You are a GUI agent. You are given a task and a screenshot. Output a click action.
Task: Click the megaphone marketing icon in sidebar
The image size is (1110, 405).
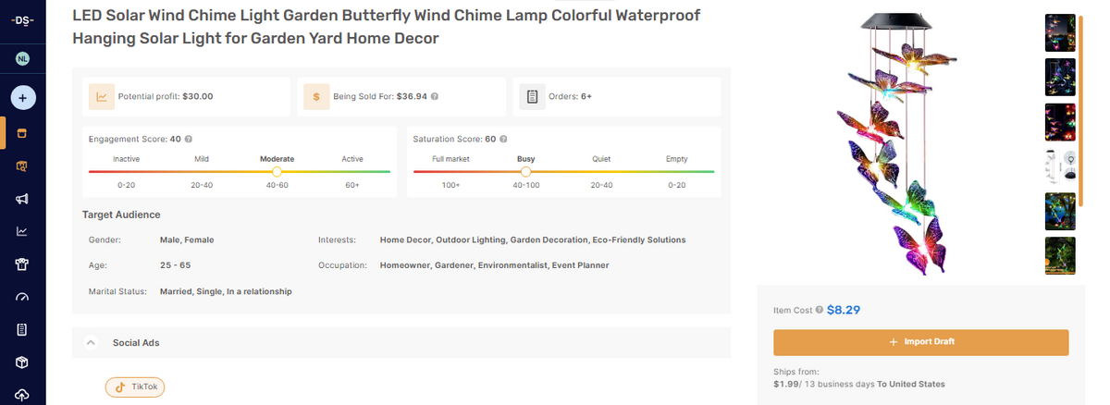[22, 199]
